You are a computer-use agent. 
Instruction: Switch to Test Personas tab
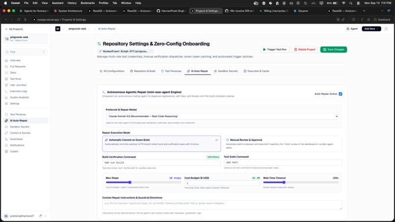(171, 71)
